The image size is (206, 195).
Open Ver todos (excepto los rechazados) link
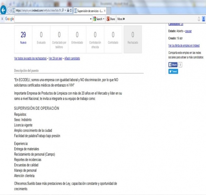(x=30, y=58)
